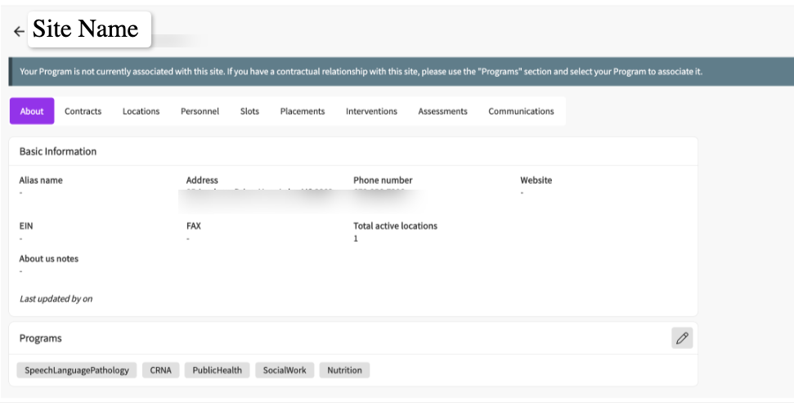This screenshot has width=794, height=403.
Task: Click the SpeechLanguagePathology program chip
Action: [77, 370]
